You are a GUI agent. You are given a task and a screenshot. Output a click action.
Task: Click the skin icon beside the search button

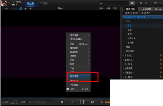pyautogui.click(x=141, y=3)
